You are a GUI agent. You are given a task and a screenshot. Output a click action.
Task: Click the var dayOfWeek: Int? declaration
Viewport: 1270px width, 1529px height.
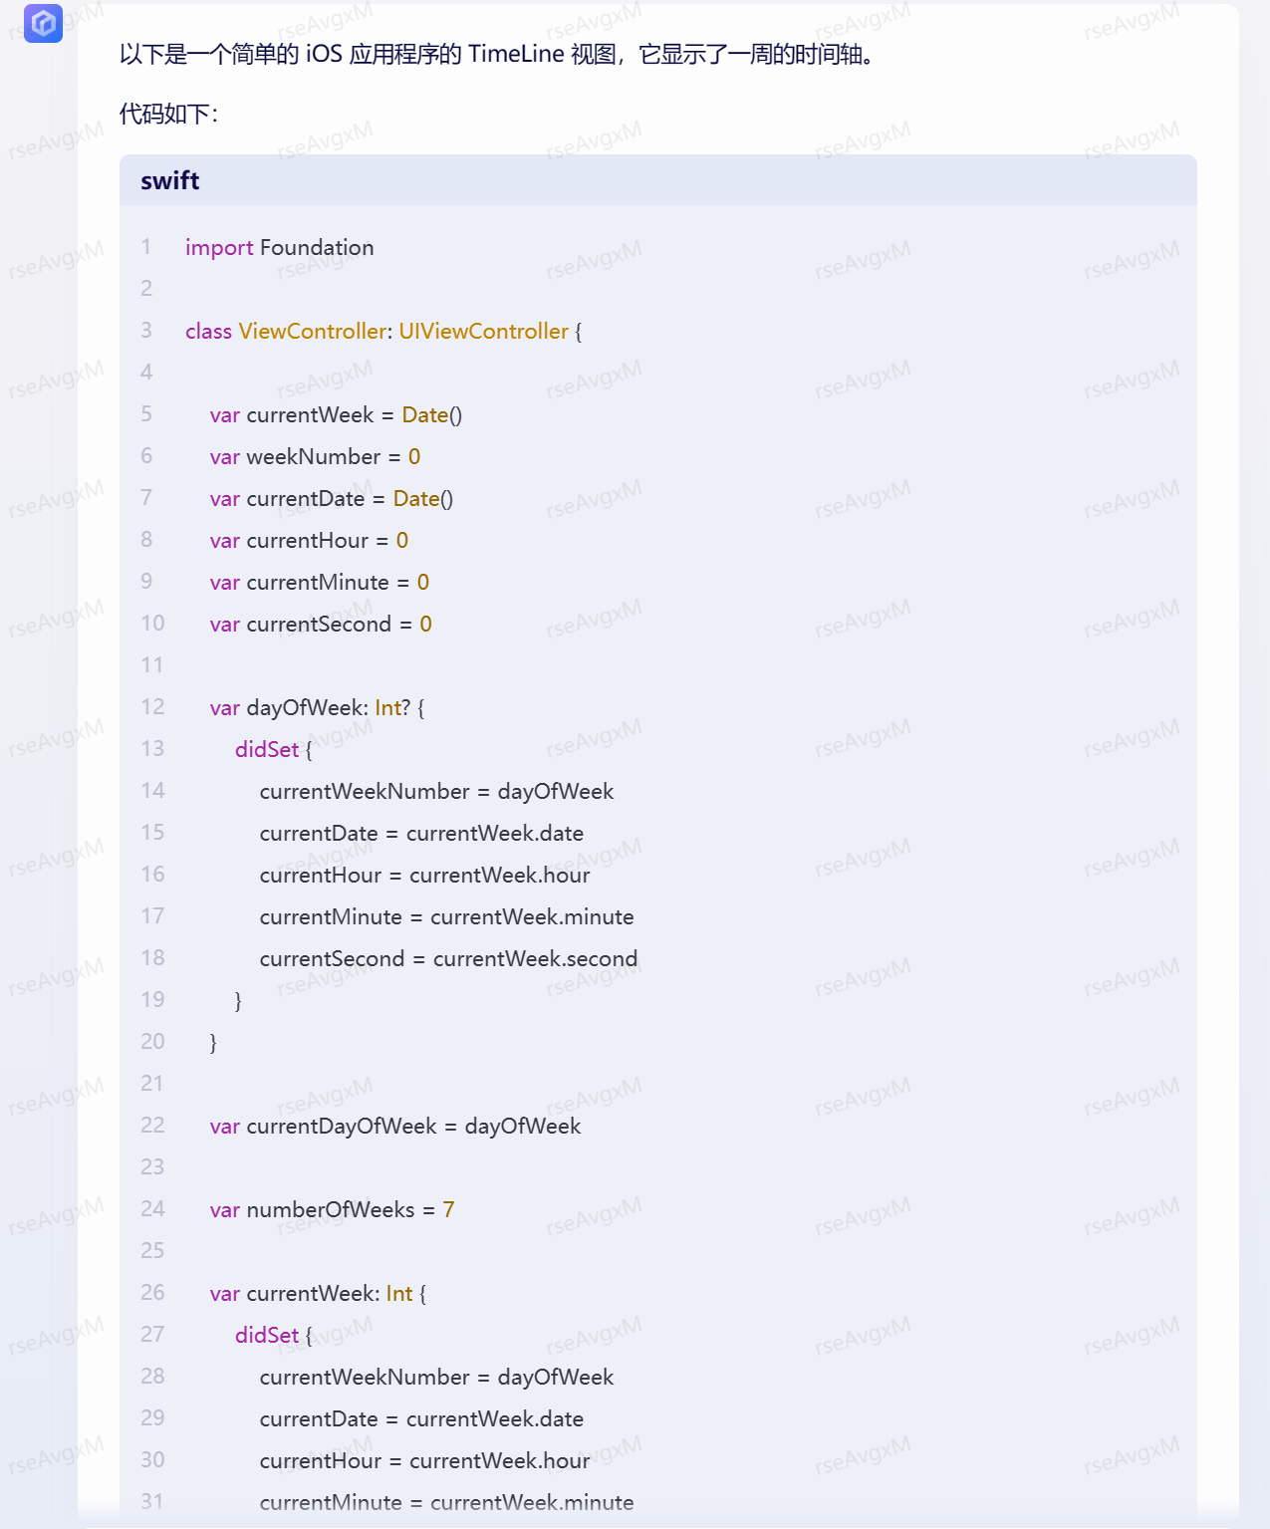[x=317, y=707]
